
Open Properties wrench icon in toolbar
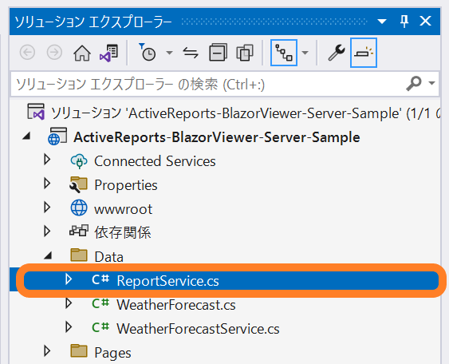[337, 53]
